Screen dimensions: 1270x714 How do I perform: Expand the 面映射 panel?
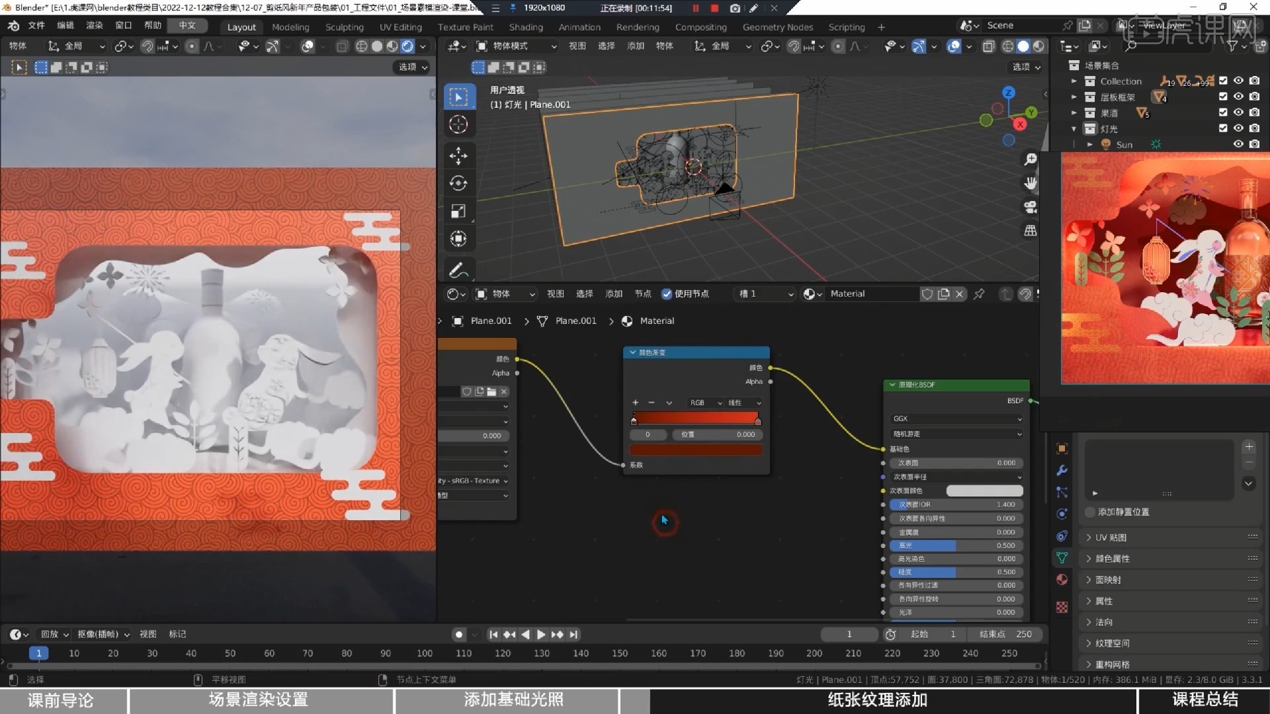[1172, 580]
